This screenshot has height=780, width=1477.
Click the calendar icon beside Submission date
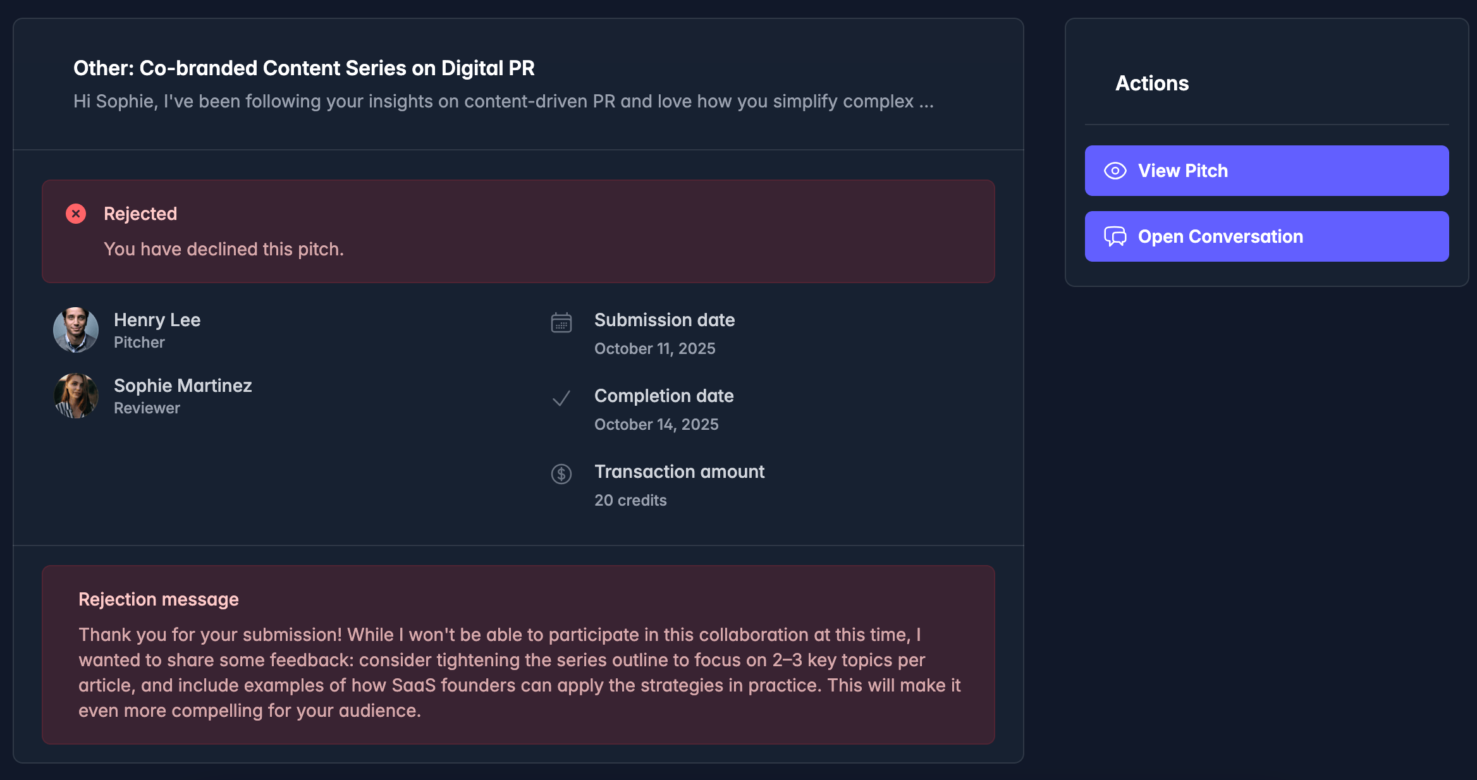click(561, 322)
